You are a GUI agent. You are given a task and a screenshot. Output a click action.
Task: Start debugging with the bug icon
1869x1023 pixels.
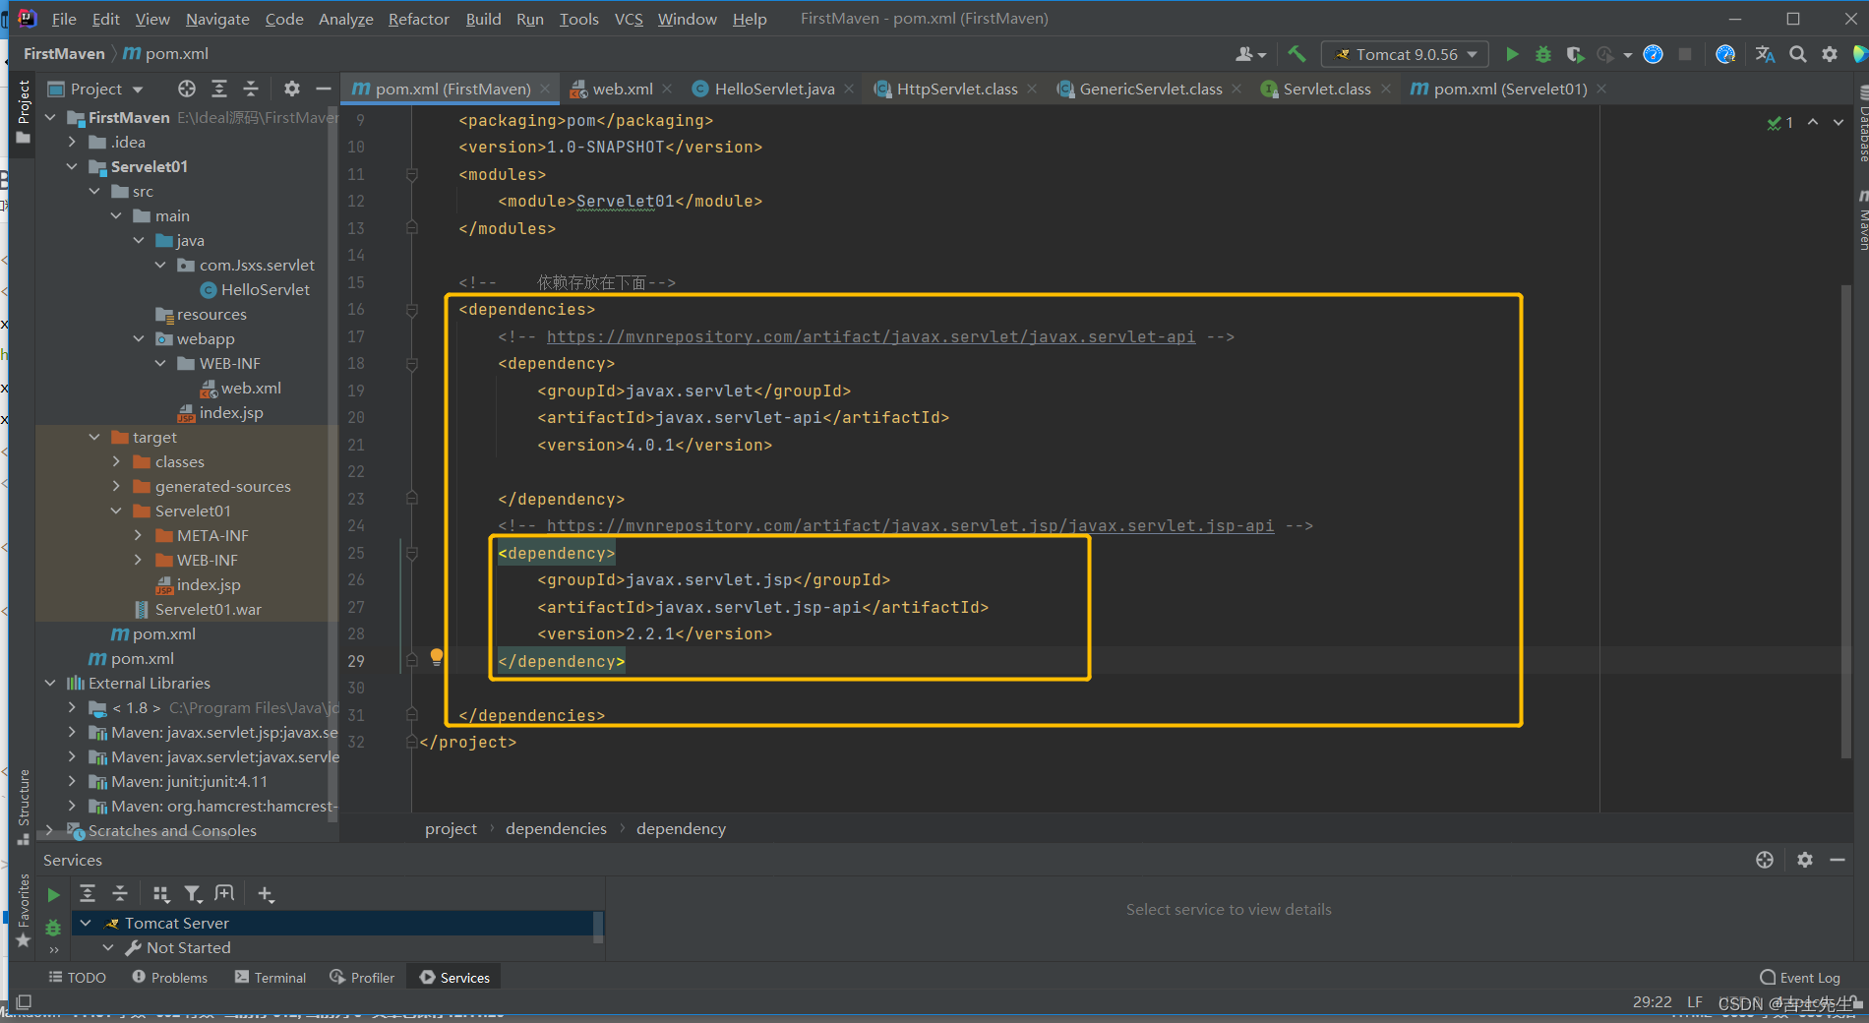click(x=1543, y=54)
